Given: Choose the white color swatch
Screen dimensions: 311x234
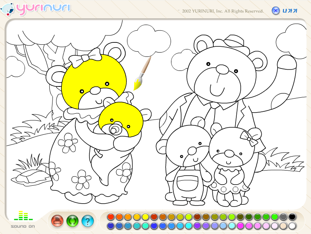Looking at the screenshot, I should tap(292, 225).
